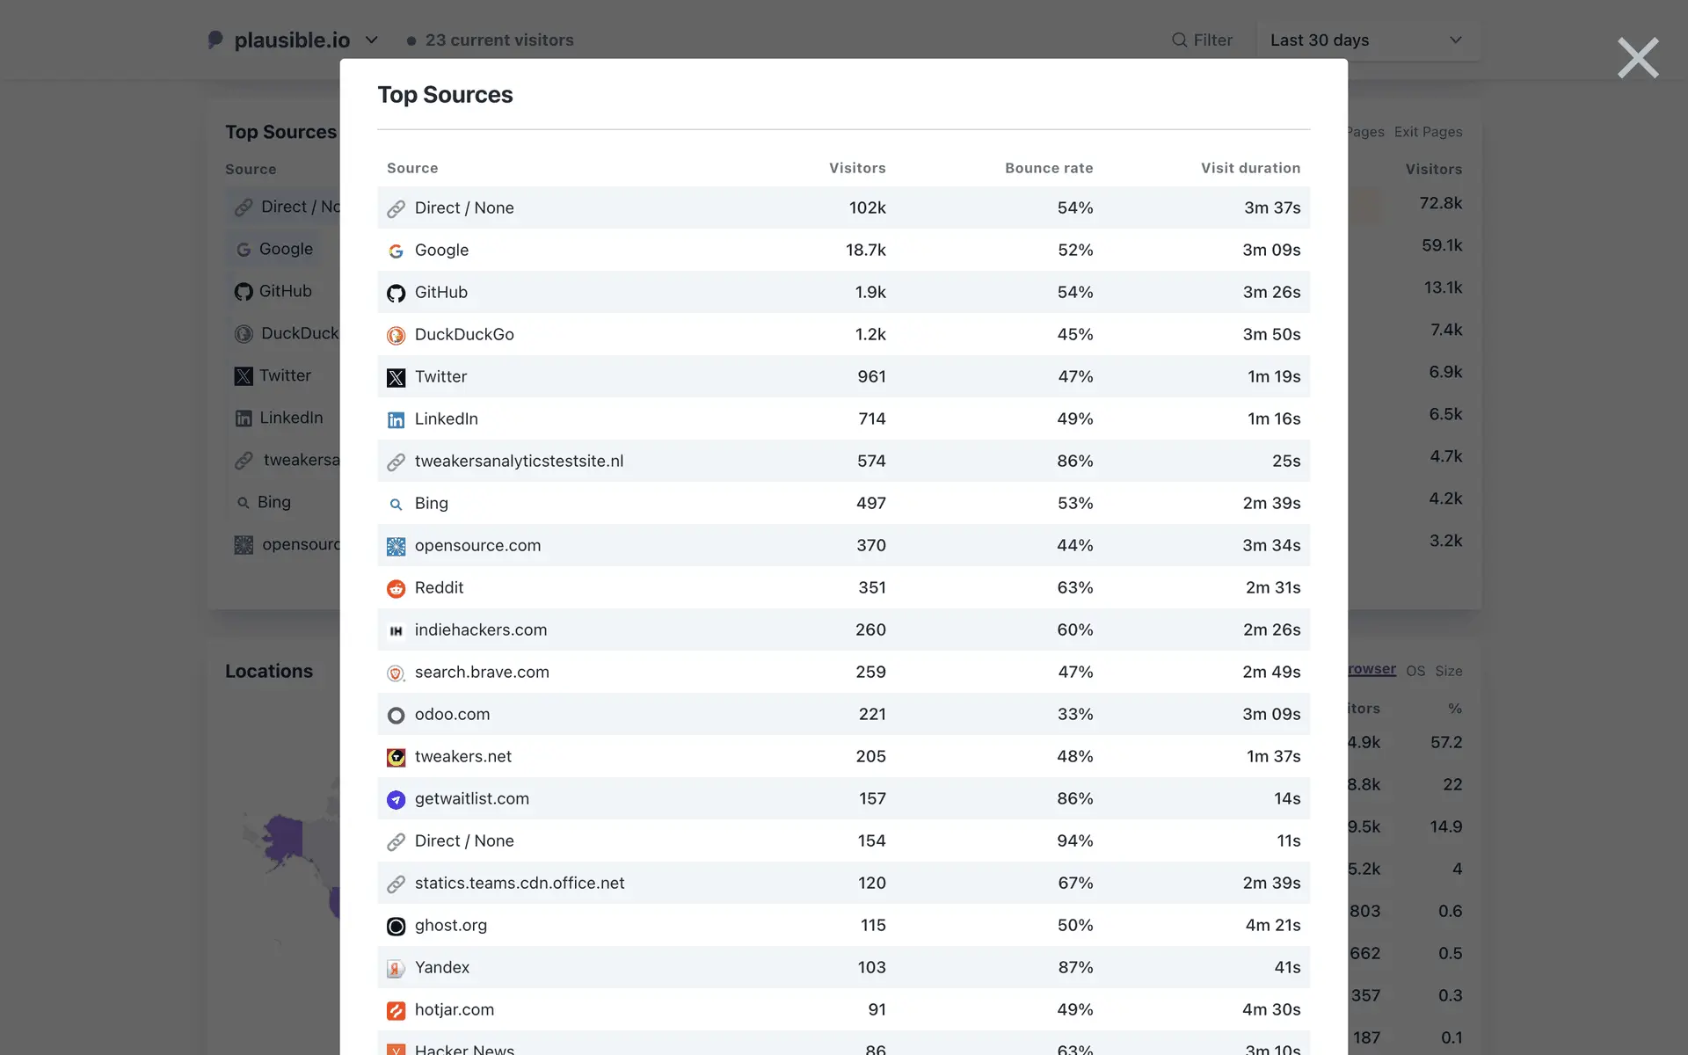
Task: Open the Last 30 days date dropdown
Action: click(1366, 40)
